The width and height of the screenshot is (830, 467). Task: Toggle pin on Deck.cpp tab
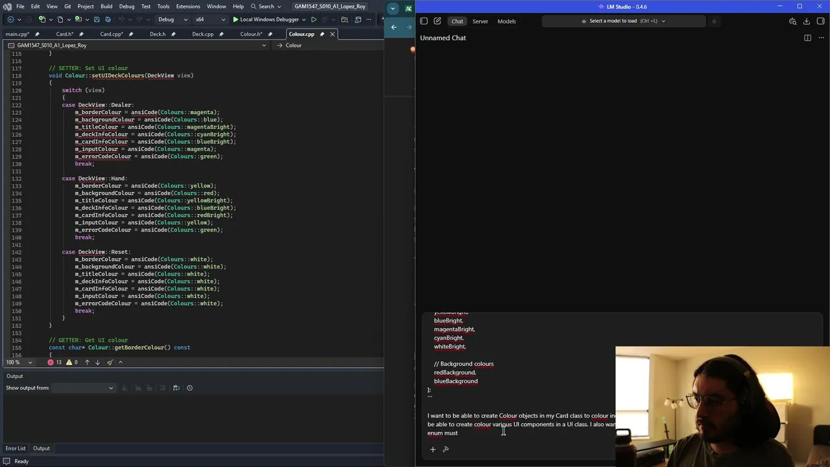pyautogui.click(x=222, y=34)
